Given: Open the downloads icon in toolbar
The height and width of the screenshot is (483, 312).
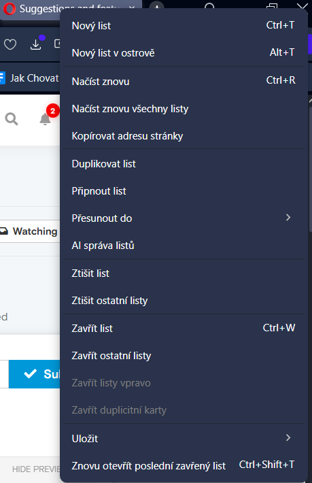Looking at the screenshot, I should tap(36, 44).
